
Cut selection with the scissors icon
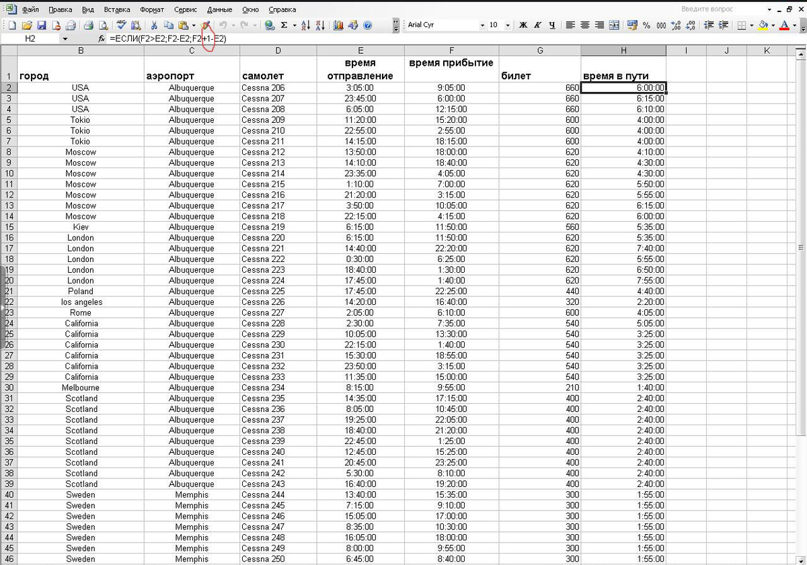(154, 25)
